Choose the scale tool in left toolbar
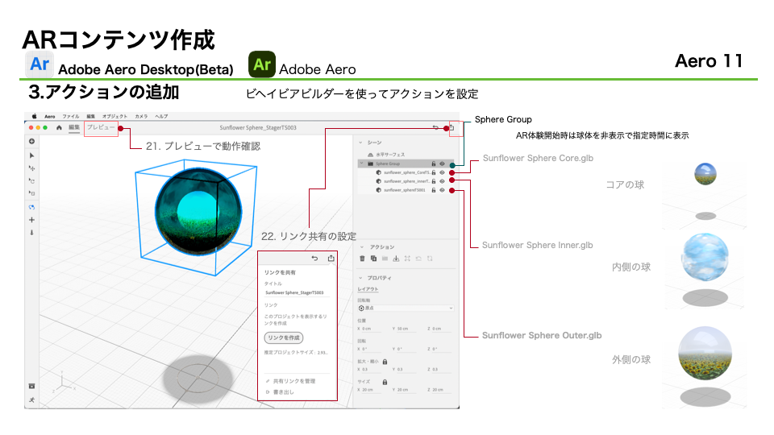The width and height of the screenshot is (774, 435). click(x=31, y=193)
